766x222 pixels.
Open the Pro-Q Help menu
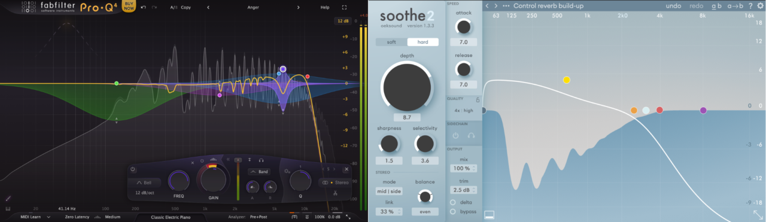(325, 8)
